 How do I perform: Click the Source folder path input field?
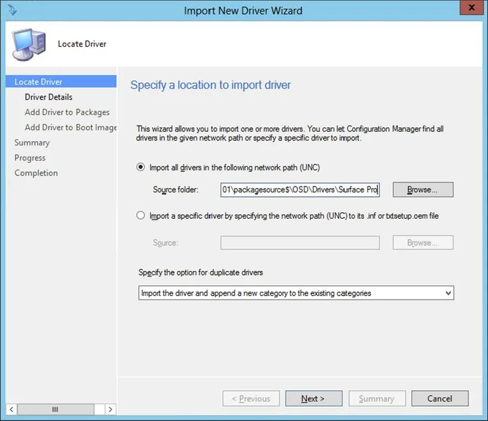(x=300, y=190)
